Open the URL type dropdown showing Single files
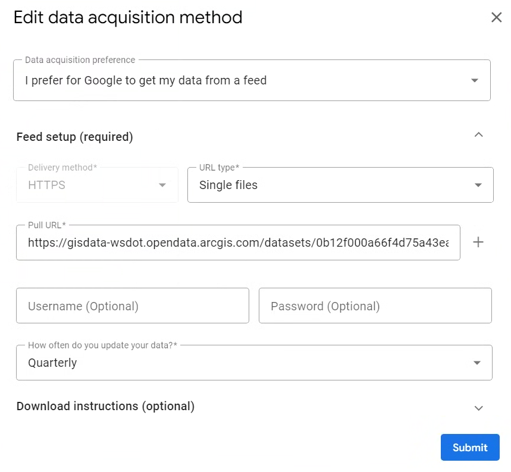 coord(333,185)
